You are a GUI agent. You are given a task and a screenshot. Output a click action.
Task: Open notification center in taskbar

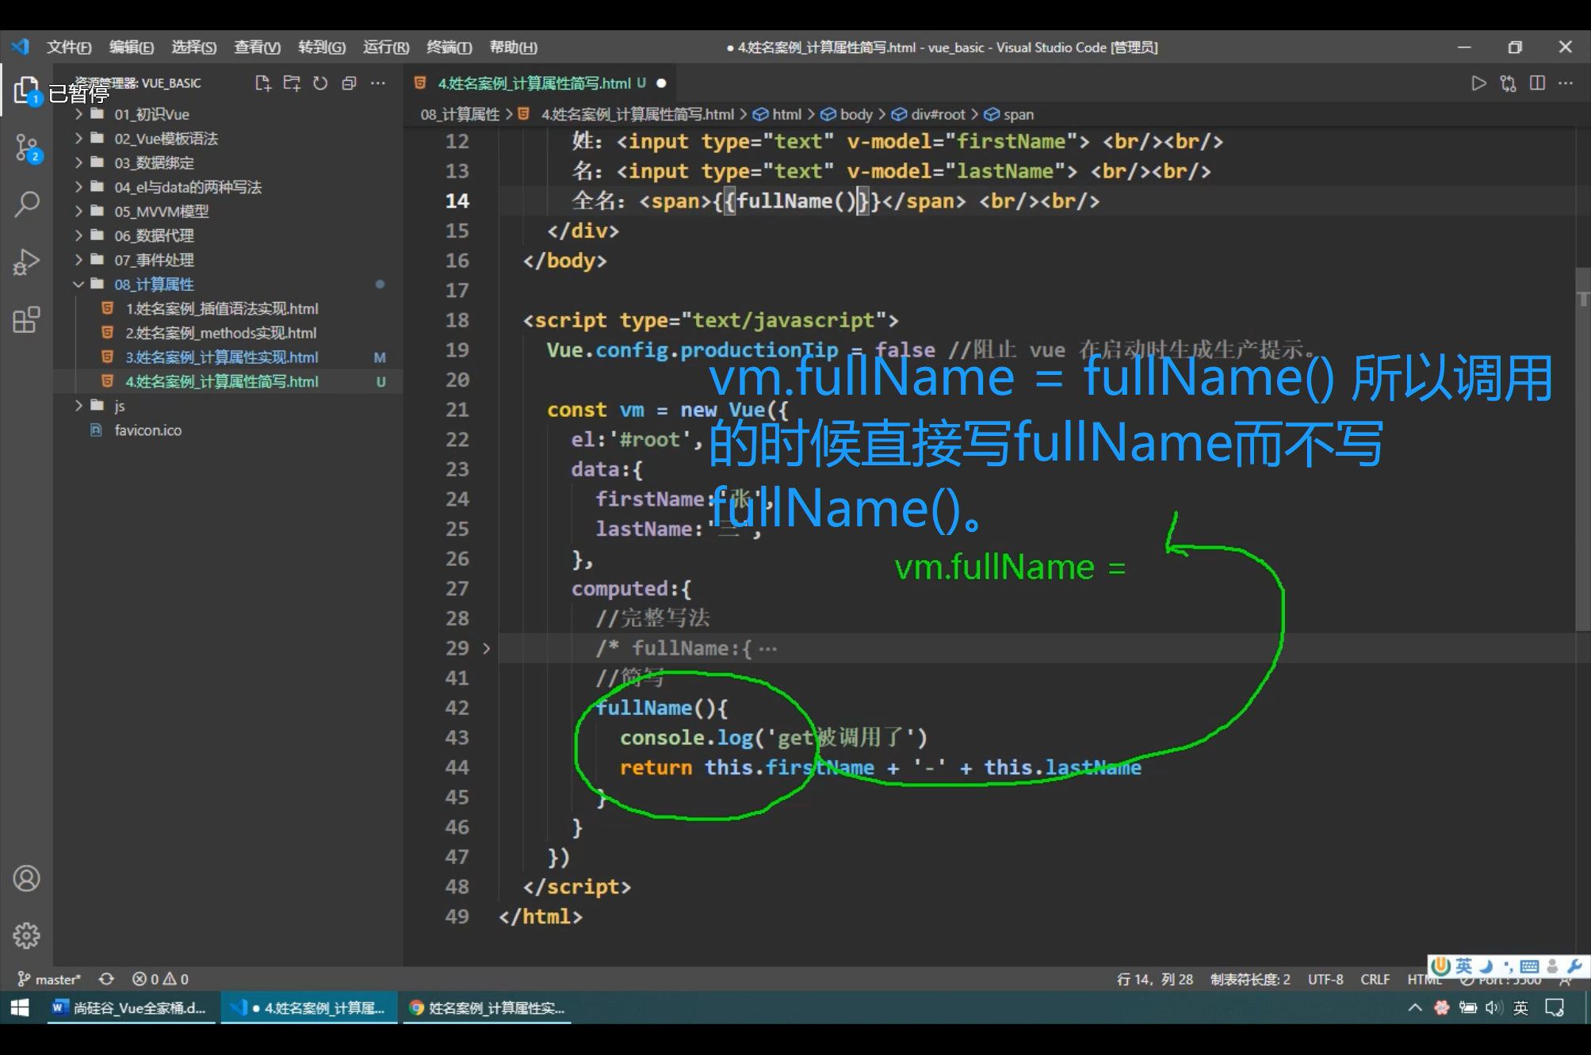coord(1555,1007)
